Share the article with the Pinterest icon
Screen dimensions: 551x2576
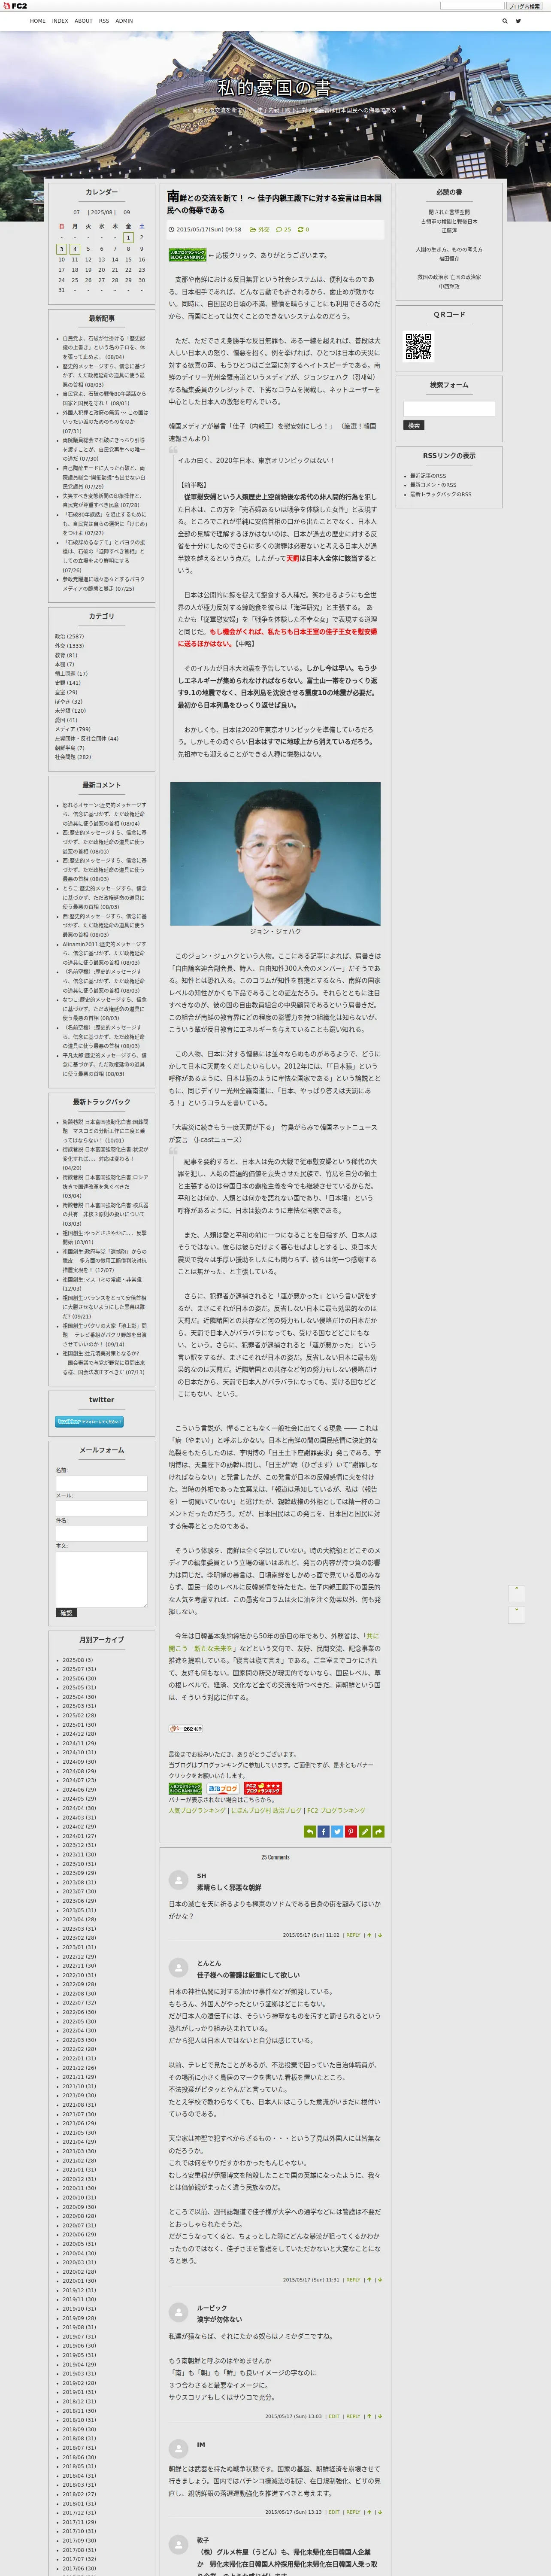pos(351,1831)
